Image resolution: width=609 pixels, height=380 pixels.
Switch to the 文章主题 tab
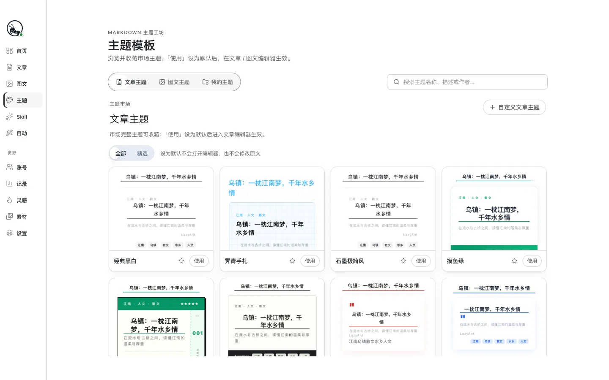131,82
